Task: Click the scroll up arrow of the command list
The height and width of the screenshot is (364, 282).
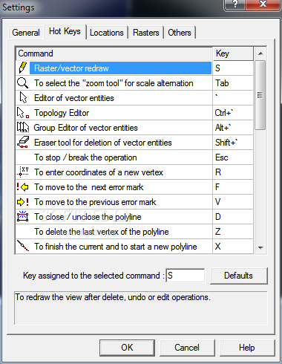Action: [x=260, y=53]
